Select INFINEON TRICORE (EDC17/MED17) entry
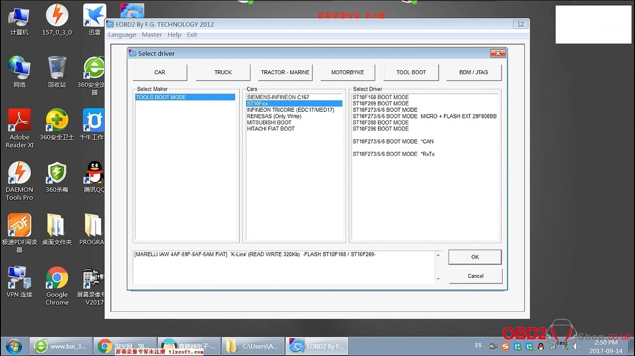 pos(290,110)
